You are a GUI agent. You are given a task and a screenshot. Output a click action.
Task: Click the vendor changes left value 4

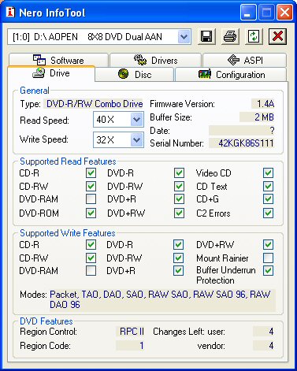pyautogui.click(x=264, y=346)
